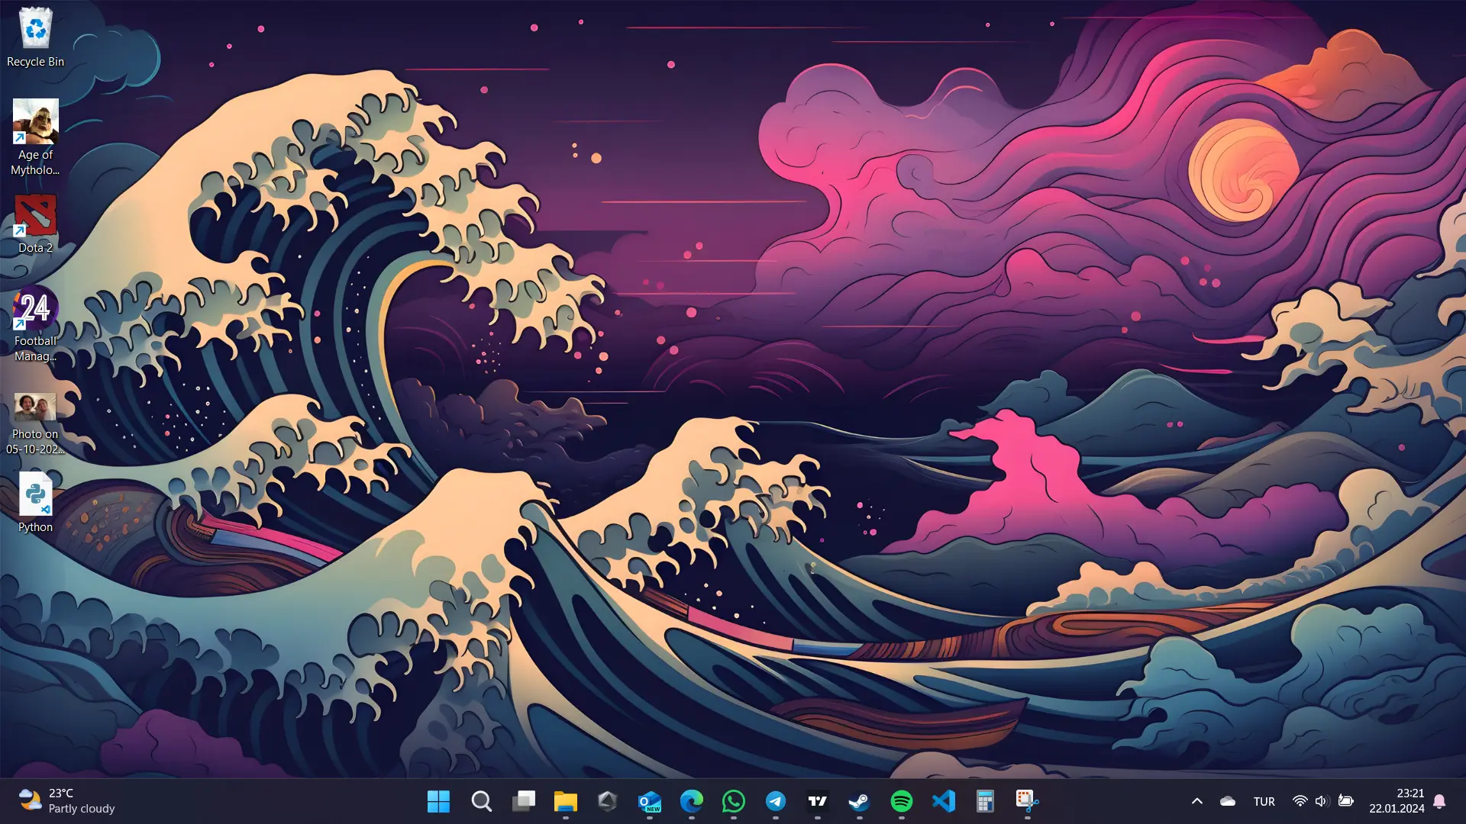Open the gray hexagon app in the taskbar
1466x824 pixels.
pyautogui.click(x=608, y=801)
